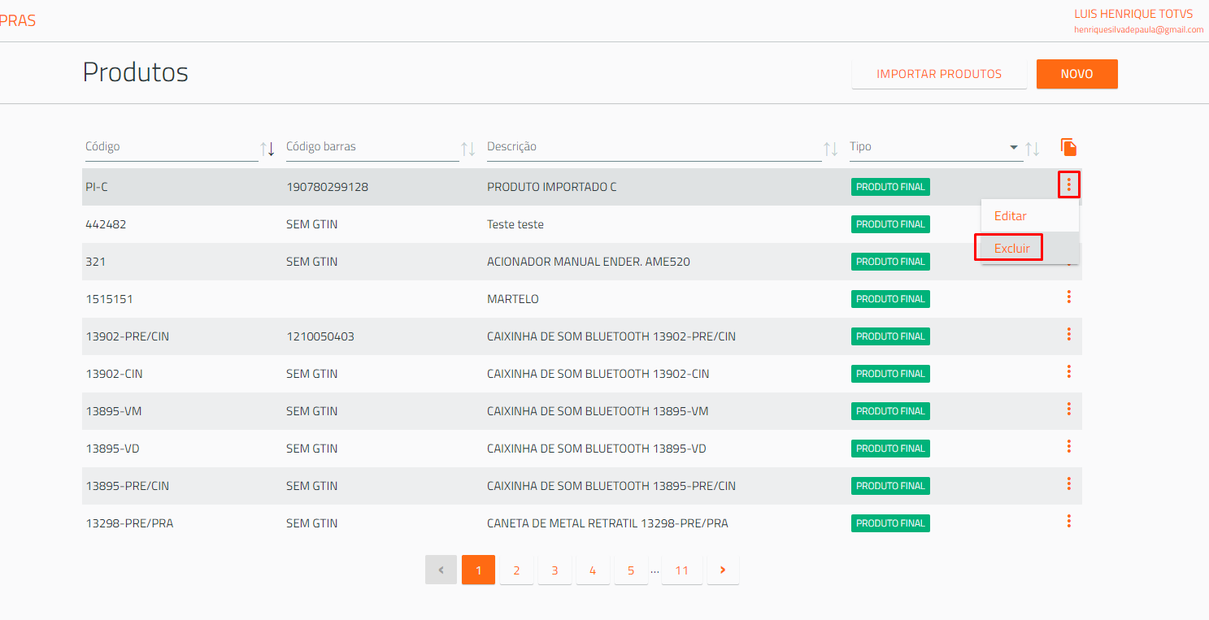Image resolution: width=1209 pixels, height=620 pixels.
Task: Open the three-dot menu for 13902-CIN row
Action: [x=1068, y=372]
